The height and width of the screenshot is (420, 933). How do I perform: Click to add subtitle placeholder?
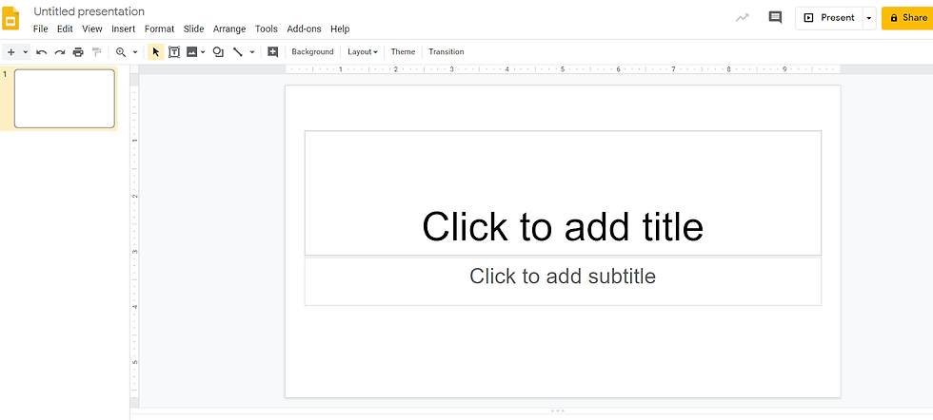(x=563, y=281)
